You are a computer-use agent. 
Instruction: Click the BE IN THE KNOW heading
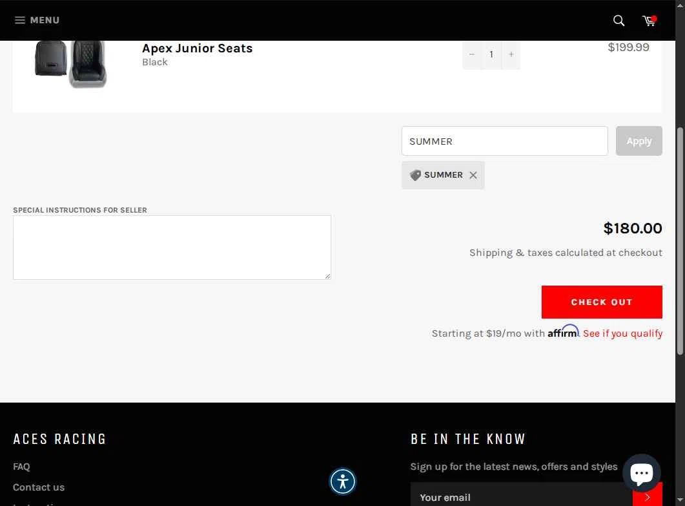pyautogui.click(x=468, y=439)
